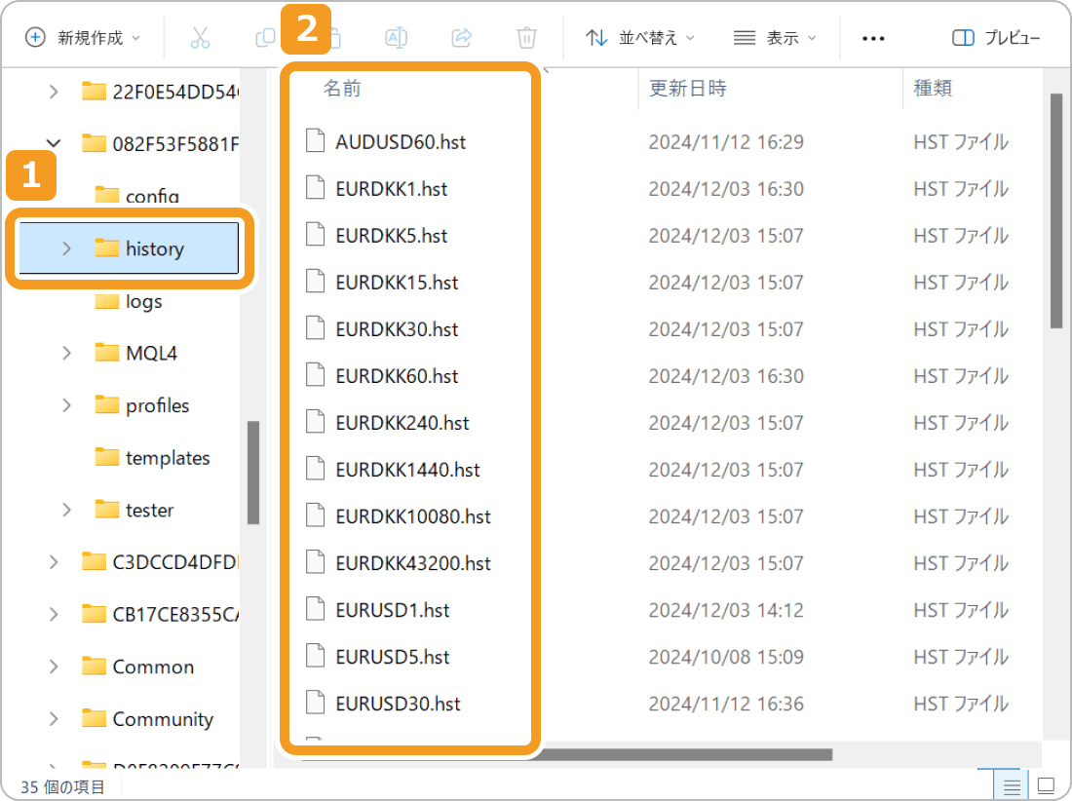Open the 新規作成 dropdown
This screenshot has height=801, width=1072.
point(83,38)
